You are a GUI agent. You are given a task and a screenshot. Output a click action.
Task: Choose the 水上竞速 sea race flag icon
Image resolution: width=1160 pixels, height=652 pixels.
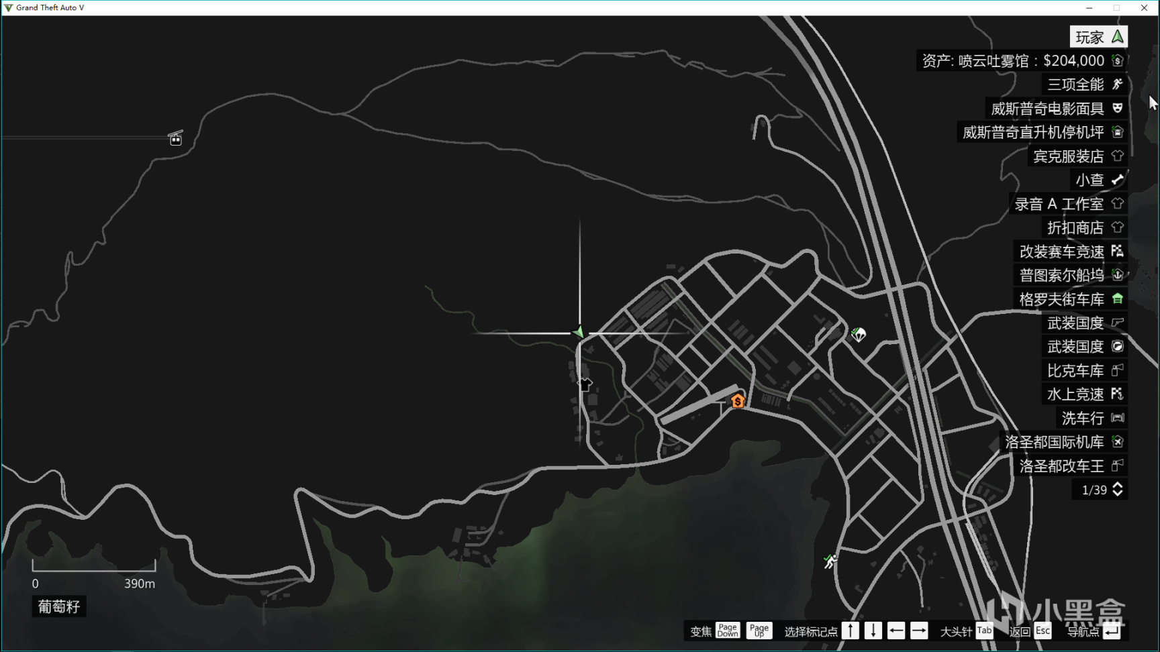point(1118,394)
